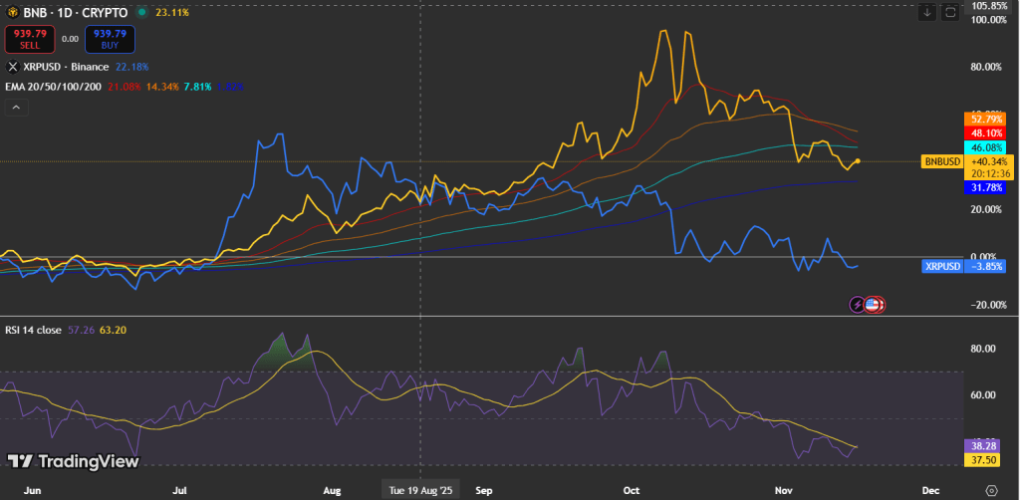The height and width of the screenshot is (500, 1020).
Task: Open the US flag economic event icon
Action: pyautogui.click(x=872, y=304)
